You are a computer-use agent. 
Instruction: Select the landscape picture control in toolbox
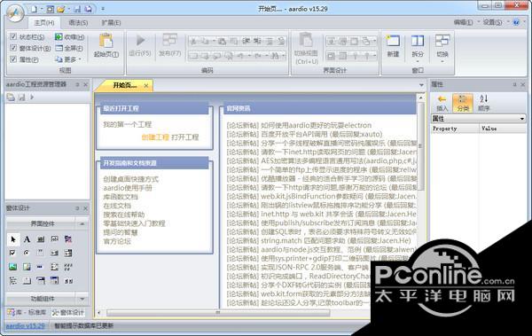click(13, 267)
